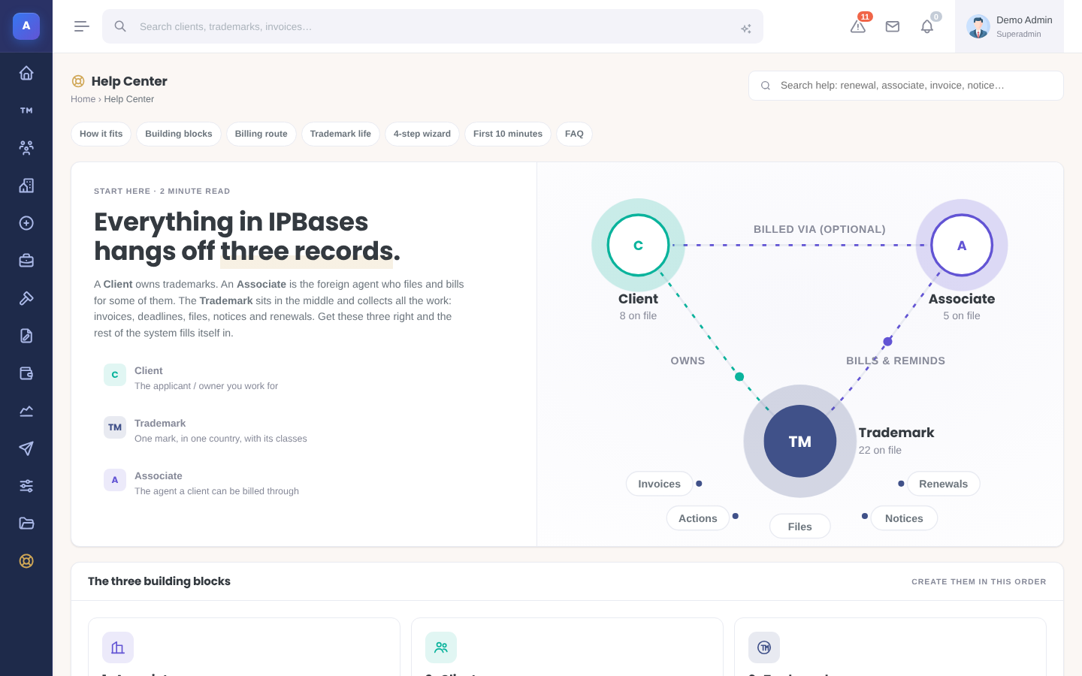Screen dimensions: 1082x676
Task: Click the sparkle AI icon in search bar
Action: pos(746,29)
